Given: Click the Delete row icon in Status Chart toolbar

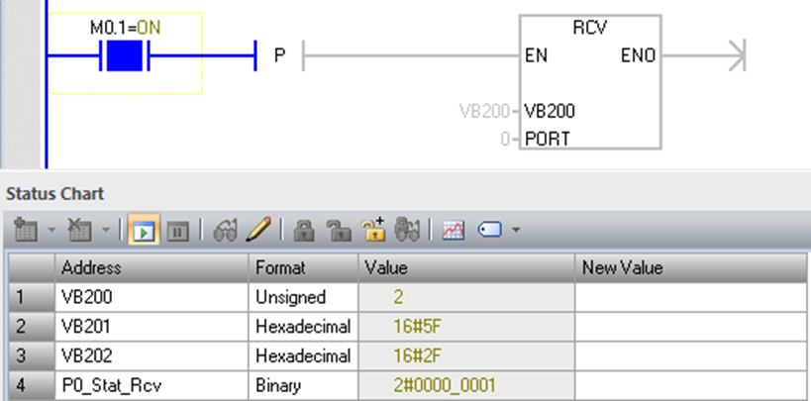Looking at the screenshot, I should click(80, 230).
